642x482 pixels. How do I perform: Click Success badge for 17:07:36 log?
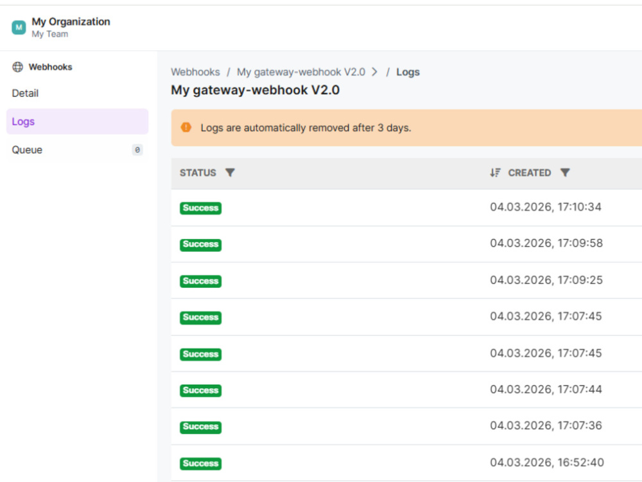tap(200, 427)
